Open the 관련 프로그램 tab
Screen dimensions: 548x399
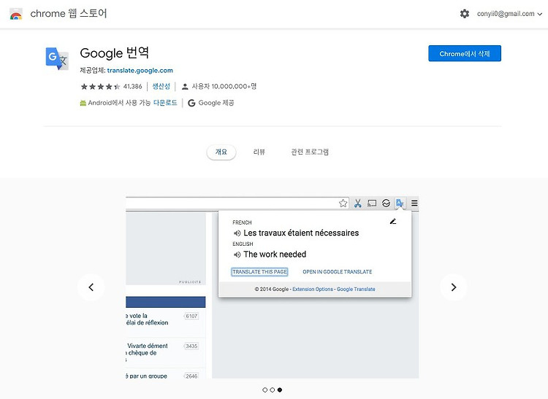click(310, 152)
